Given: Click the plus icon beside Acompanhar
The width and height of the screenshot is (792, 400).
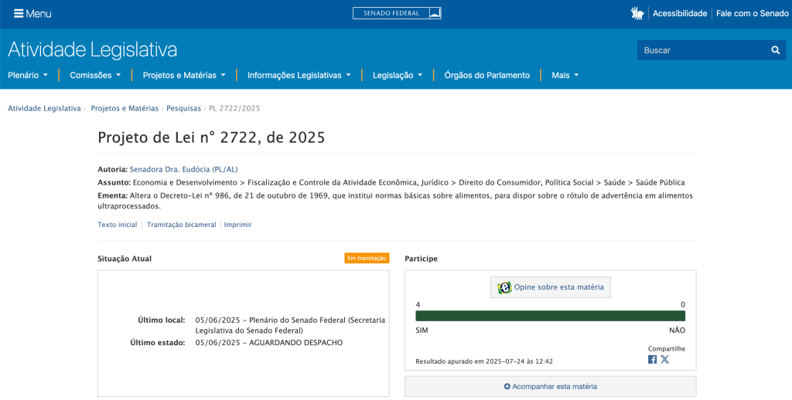Looking at the screenshot, I should coord(507,386).
